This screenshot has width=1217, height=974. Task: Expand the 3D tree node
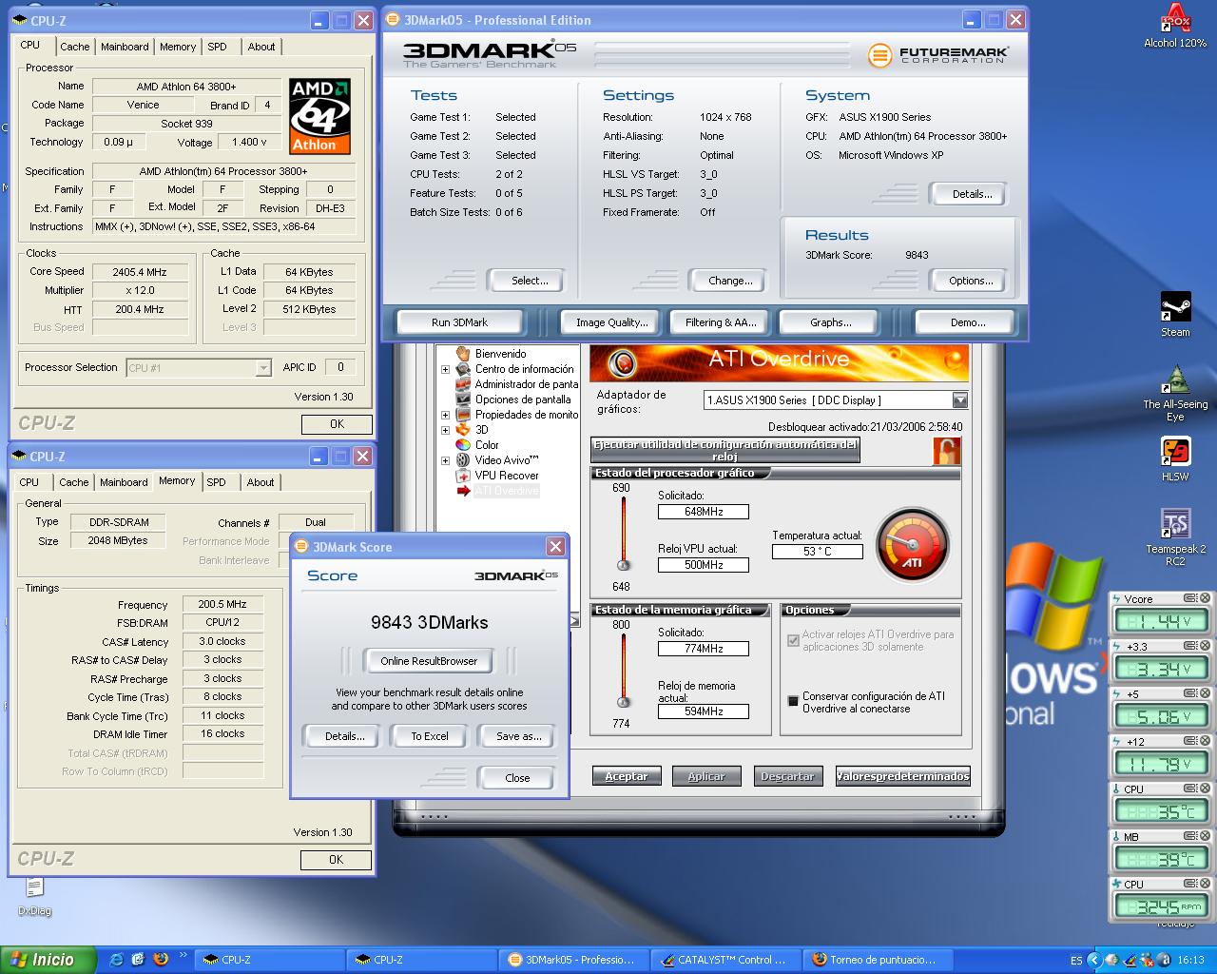click(445, 430)
